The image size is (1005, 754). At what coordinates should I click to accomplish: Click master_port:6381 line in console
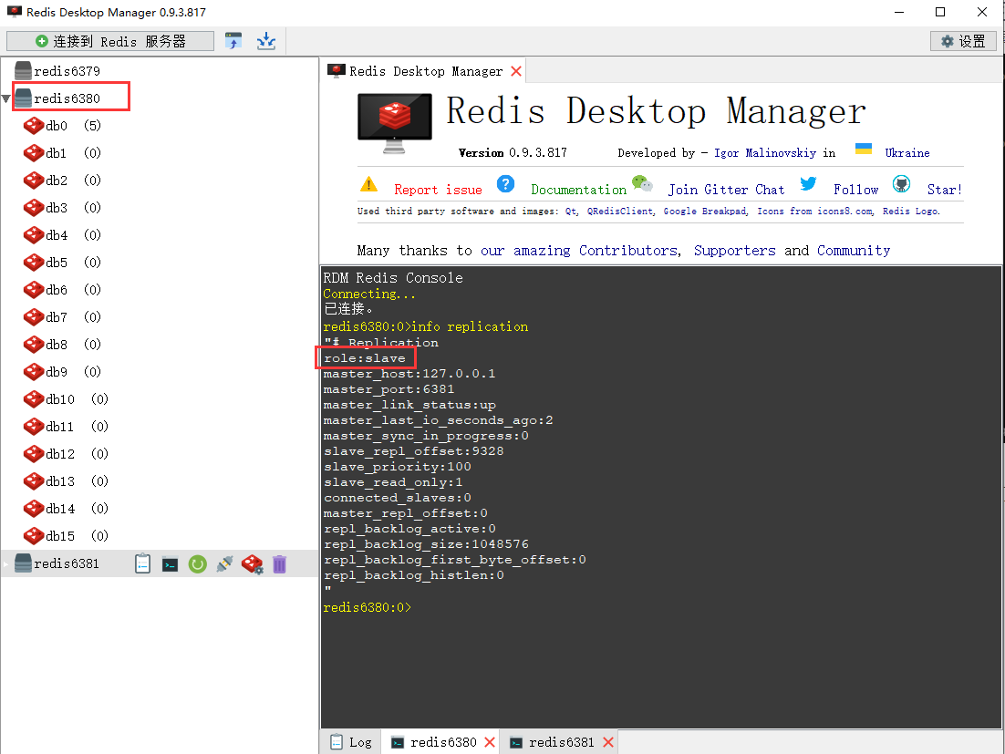[389, 388]
